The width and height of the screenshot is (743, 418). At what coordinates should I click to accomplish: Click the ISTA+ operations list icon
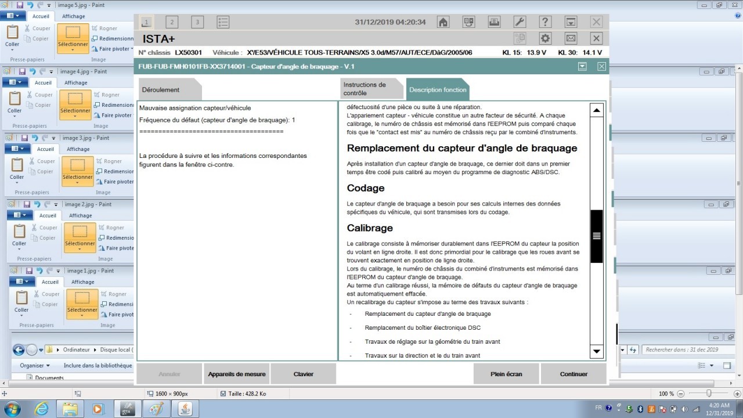click(223, 22)
